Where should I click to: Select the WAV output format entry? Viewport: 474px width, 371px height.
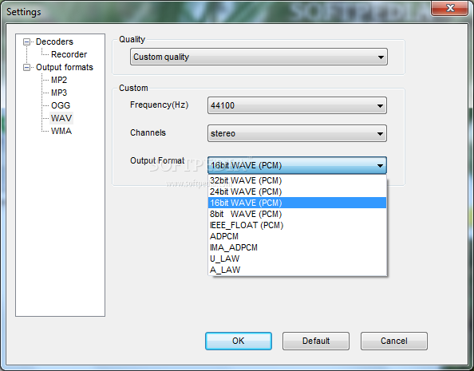61,118
